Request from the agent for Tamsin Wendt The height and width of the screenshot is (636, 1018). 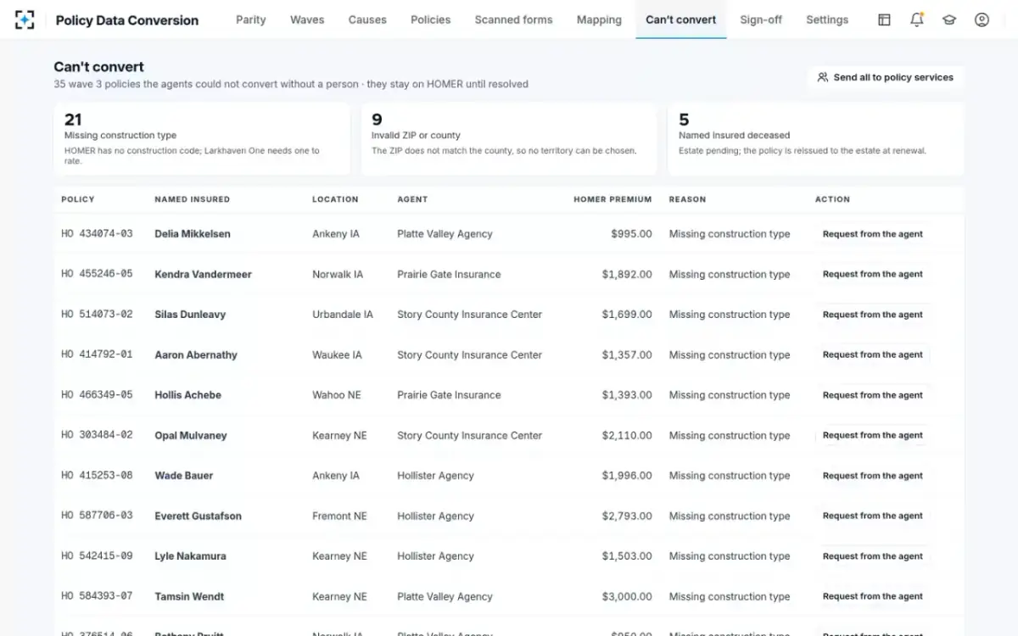872,596
